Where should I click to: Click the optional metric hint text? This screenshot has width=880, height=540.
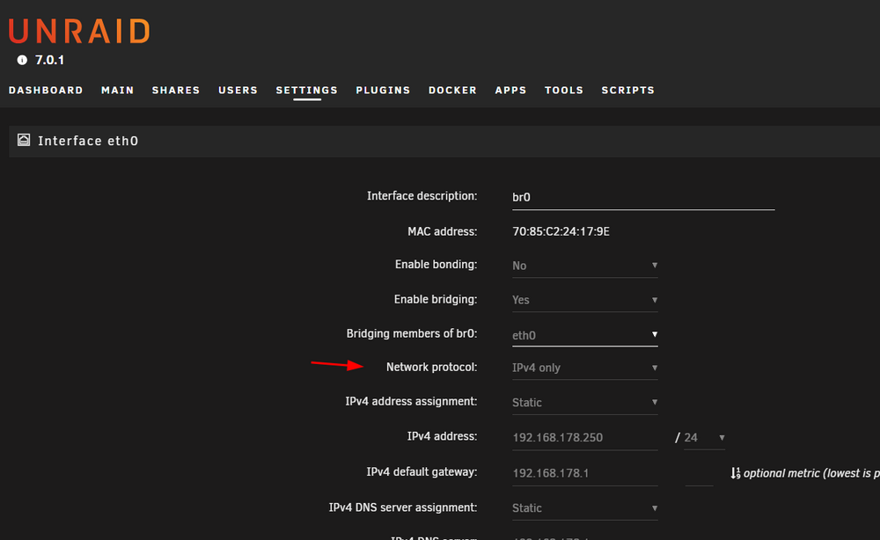pos(811,473)
